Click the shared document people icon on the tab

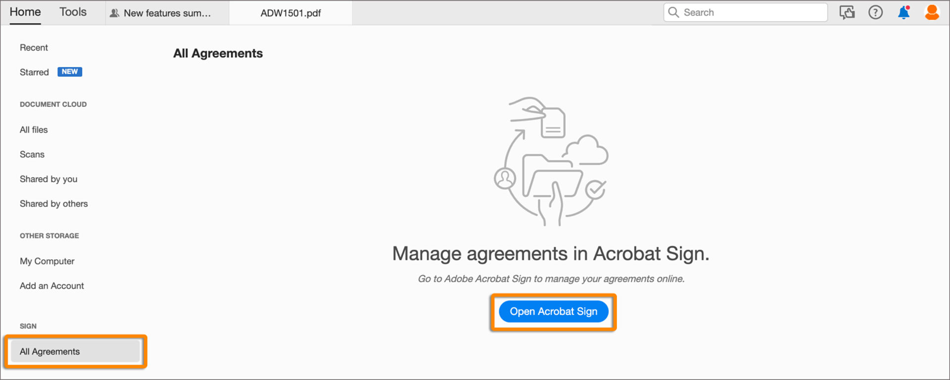(x=115, y=13)
